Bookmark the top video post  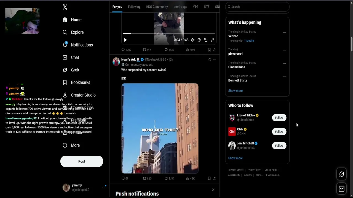click(x=209, y=50)
